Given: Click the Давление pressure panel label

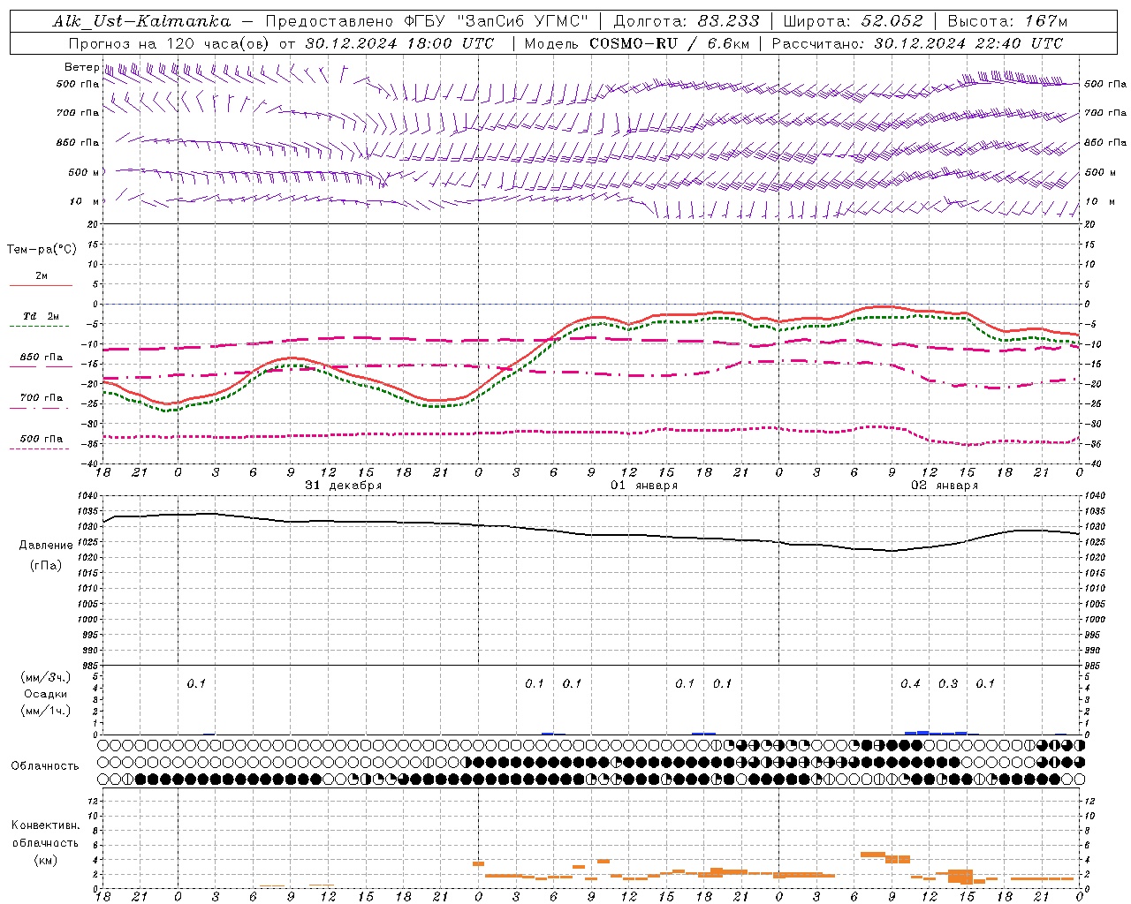Looking at the screenshot, I should [x=46, y=546].
